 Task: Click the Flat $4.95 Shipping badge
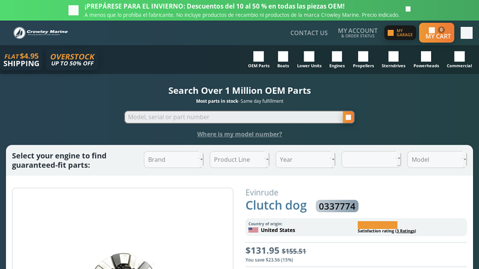22,60
